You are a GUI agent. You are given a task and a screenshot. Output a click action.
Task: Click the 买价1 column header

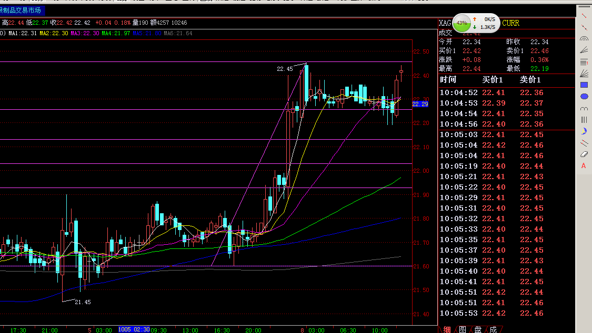pyautogui.click(x=493, y=80)
